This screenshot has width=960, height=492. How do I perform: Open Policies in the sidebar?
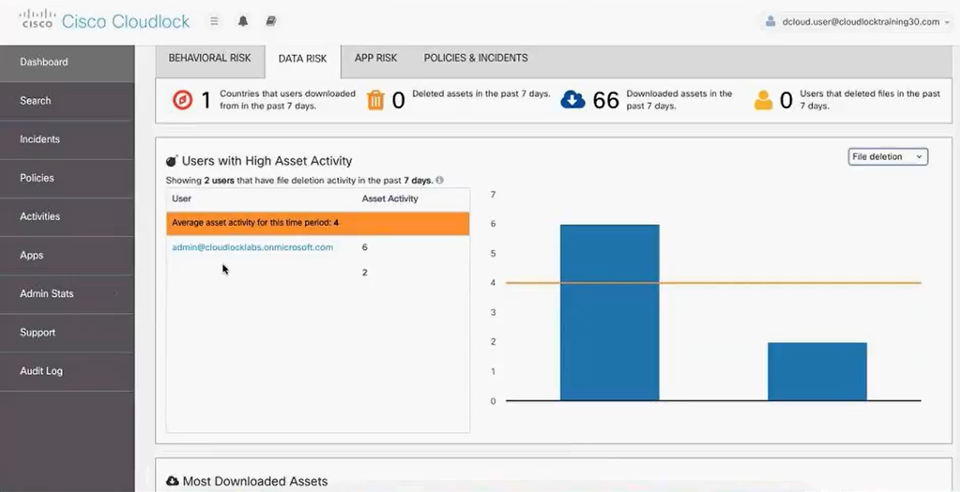click(x=67, y=178)
